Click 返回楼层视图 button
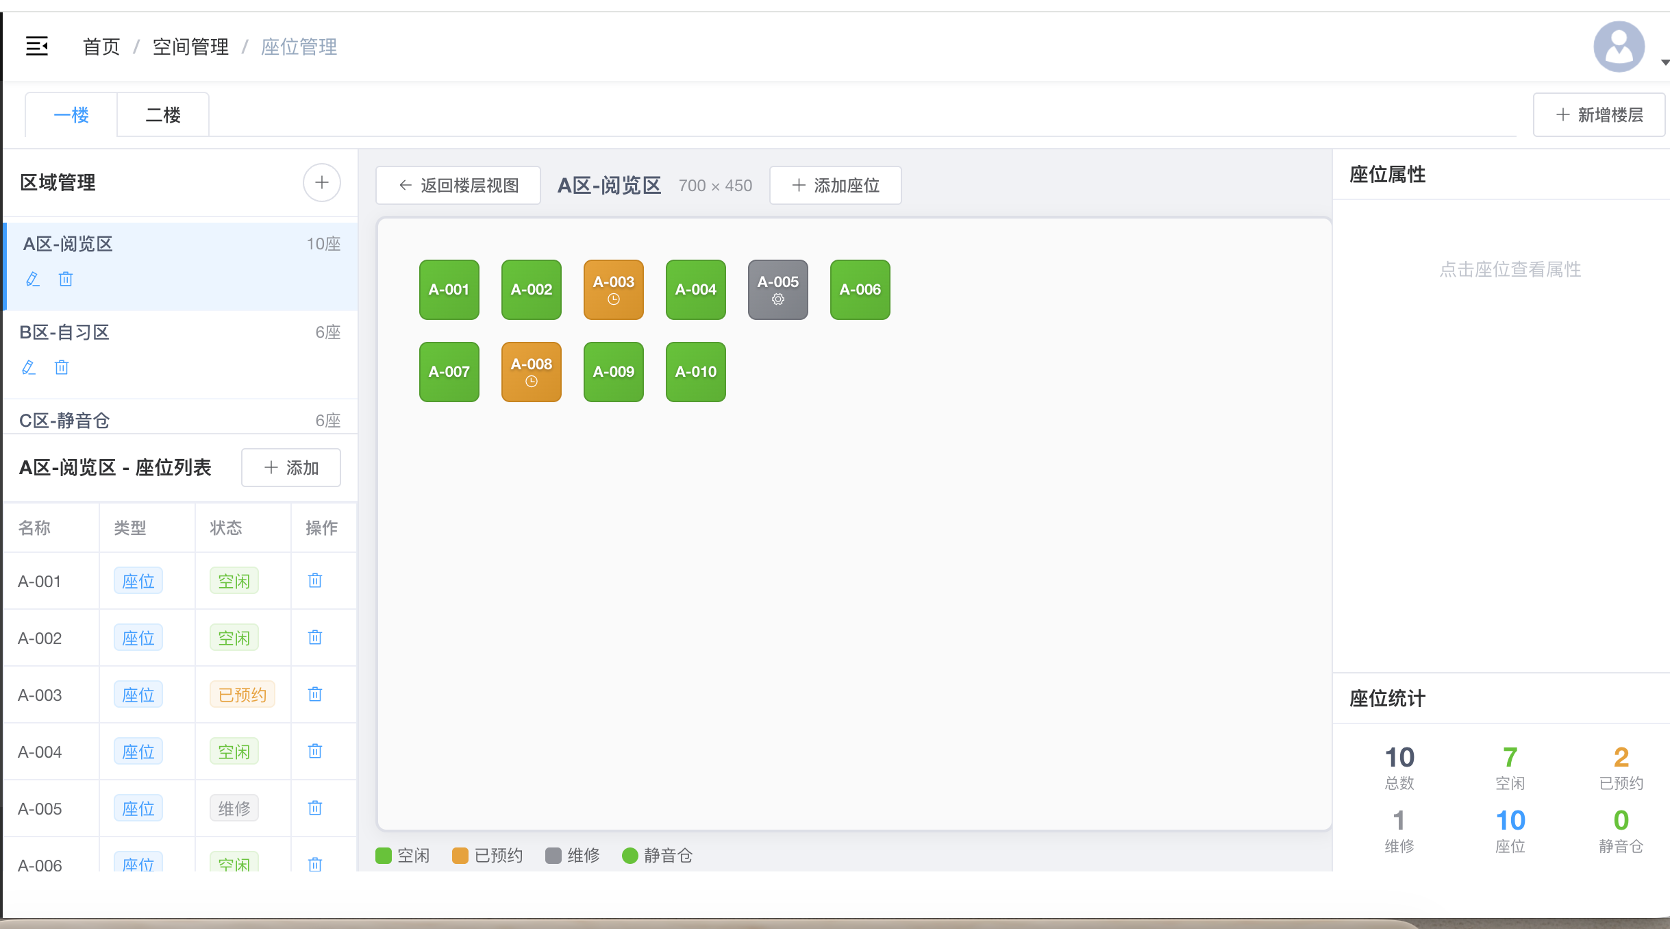1670x929 pixels. (x=458, y=186)
